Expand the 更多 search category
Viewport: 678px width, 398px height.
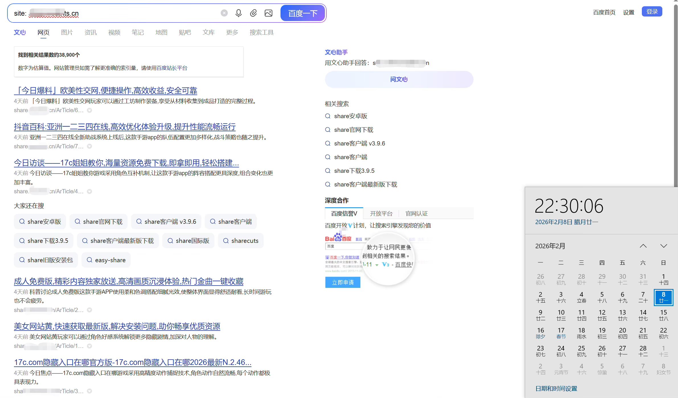point(232,32)
